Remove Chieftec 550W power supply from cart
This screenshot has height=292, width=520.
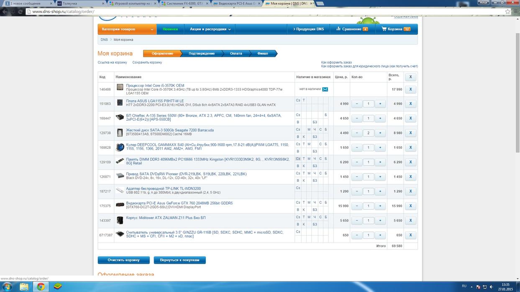coord(410,118)
